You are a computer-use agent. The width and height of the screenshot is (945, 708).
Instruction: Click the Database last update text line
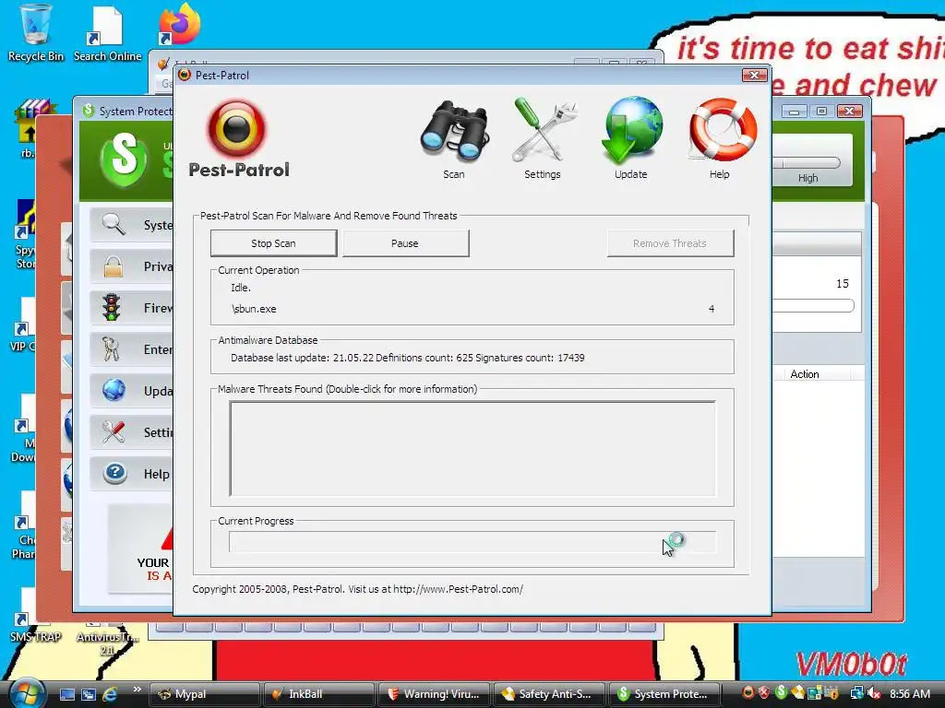[407, 358]
